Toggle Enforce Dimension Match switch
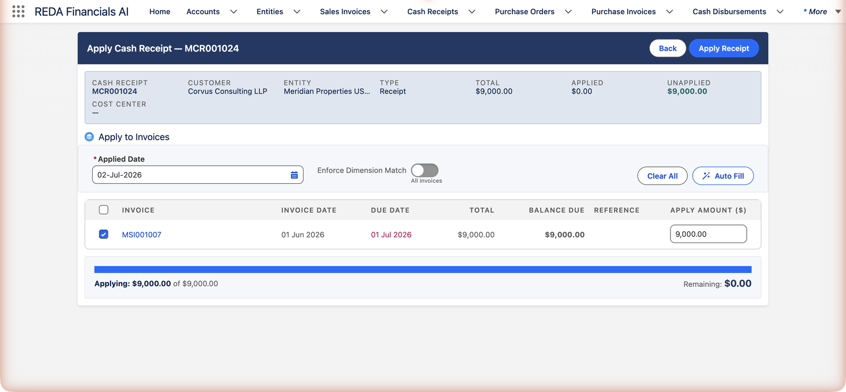Viewport: 846px width, 392px height. (x=425, y=170)
